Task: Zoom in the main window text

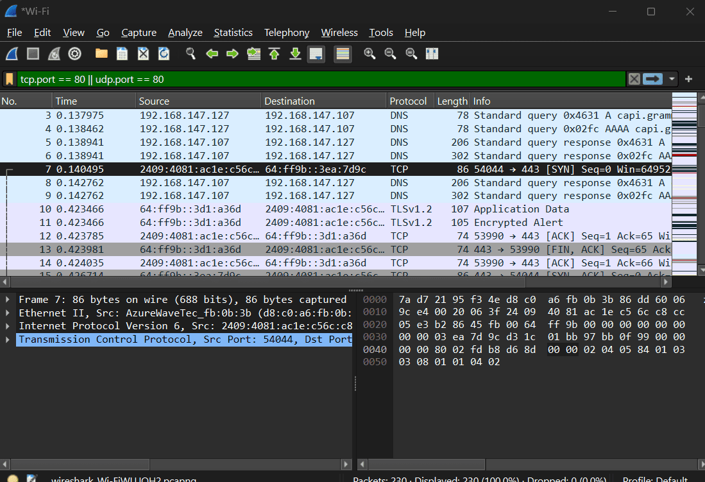Action: click(369, 54)
